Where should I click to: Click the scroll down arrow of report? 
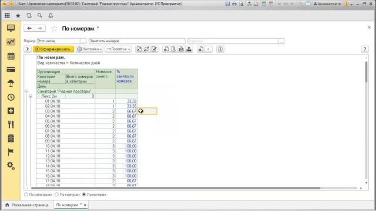click(x=366, y=183)
